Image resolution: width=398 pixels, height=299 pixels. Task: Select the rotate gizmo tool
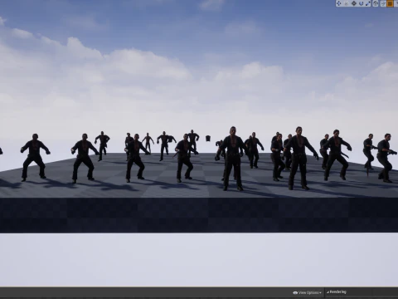tap(362, 3)
